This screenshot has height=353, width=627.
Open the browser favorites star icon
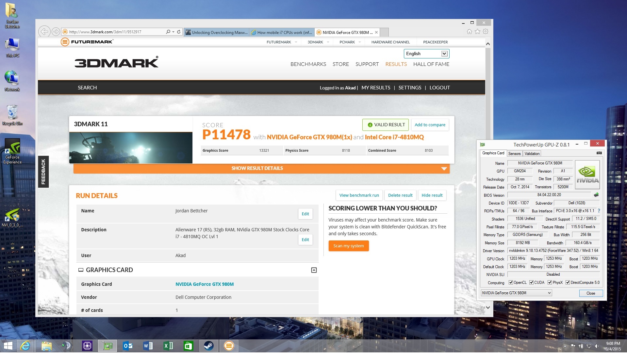pyautogui.click(x=477, y=31)
